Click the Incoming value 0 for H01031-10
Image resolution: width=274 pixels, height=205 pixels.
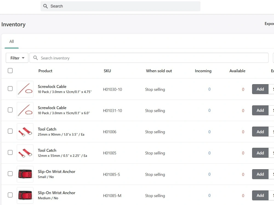(x=209, y=110)
